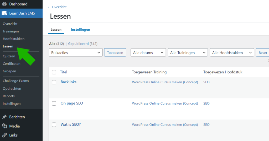Expand the Alle Hoofdstukken filter
The width and height of the screenshot is (269, 141).
(x=232, y=53)
